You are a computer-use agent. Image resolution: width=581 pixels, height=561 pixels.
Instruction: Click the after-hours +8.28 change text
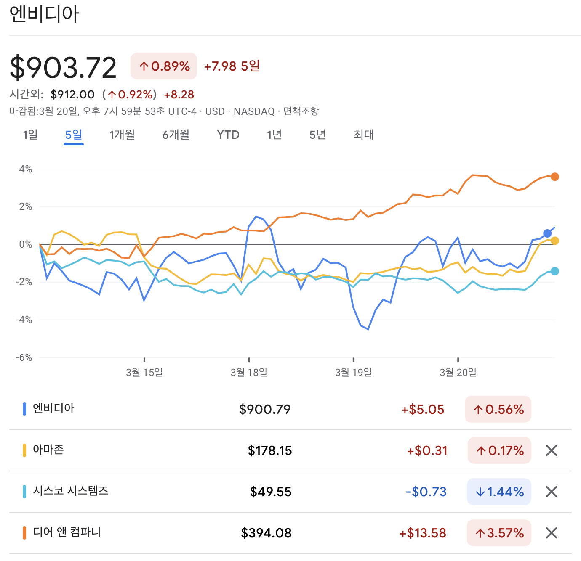point(179,95)
